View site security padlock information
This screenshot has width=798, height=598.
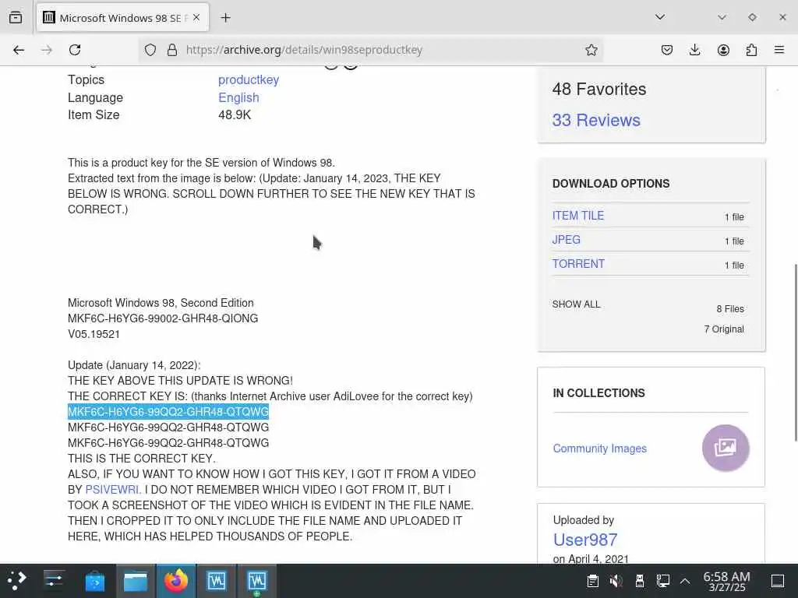pos(172,50)
